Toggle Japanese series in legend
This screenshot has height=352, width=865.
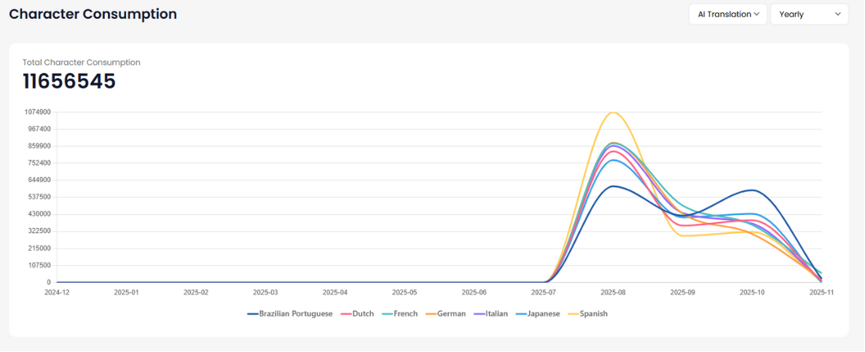[x=537, y=313]
